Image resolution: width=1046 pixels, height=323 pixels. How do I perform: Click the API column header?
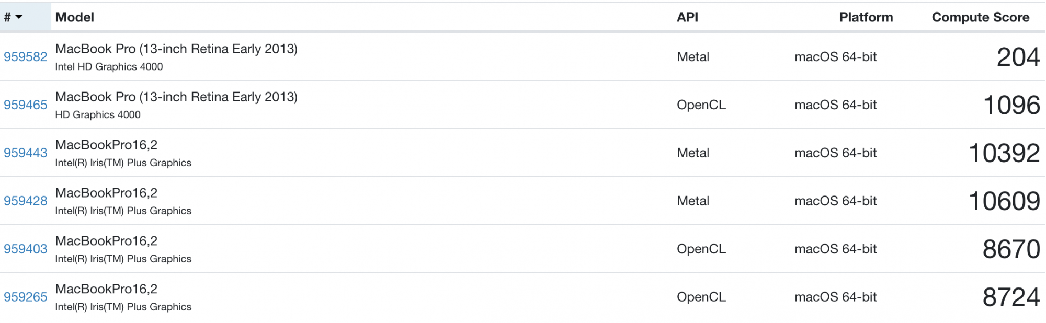[x=687, y=17]
